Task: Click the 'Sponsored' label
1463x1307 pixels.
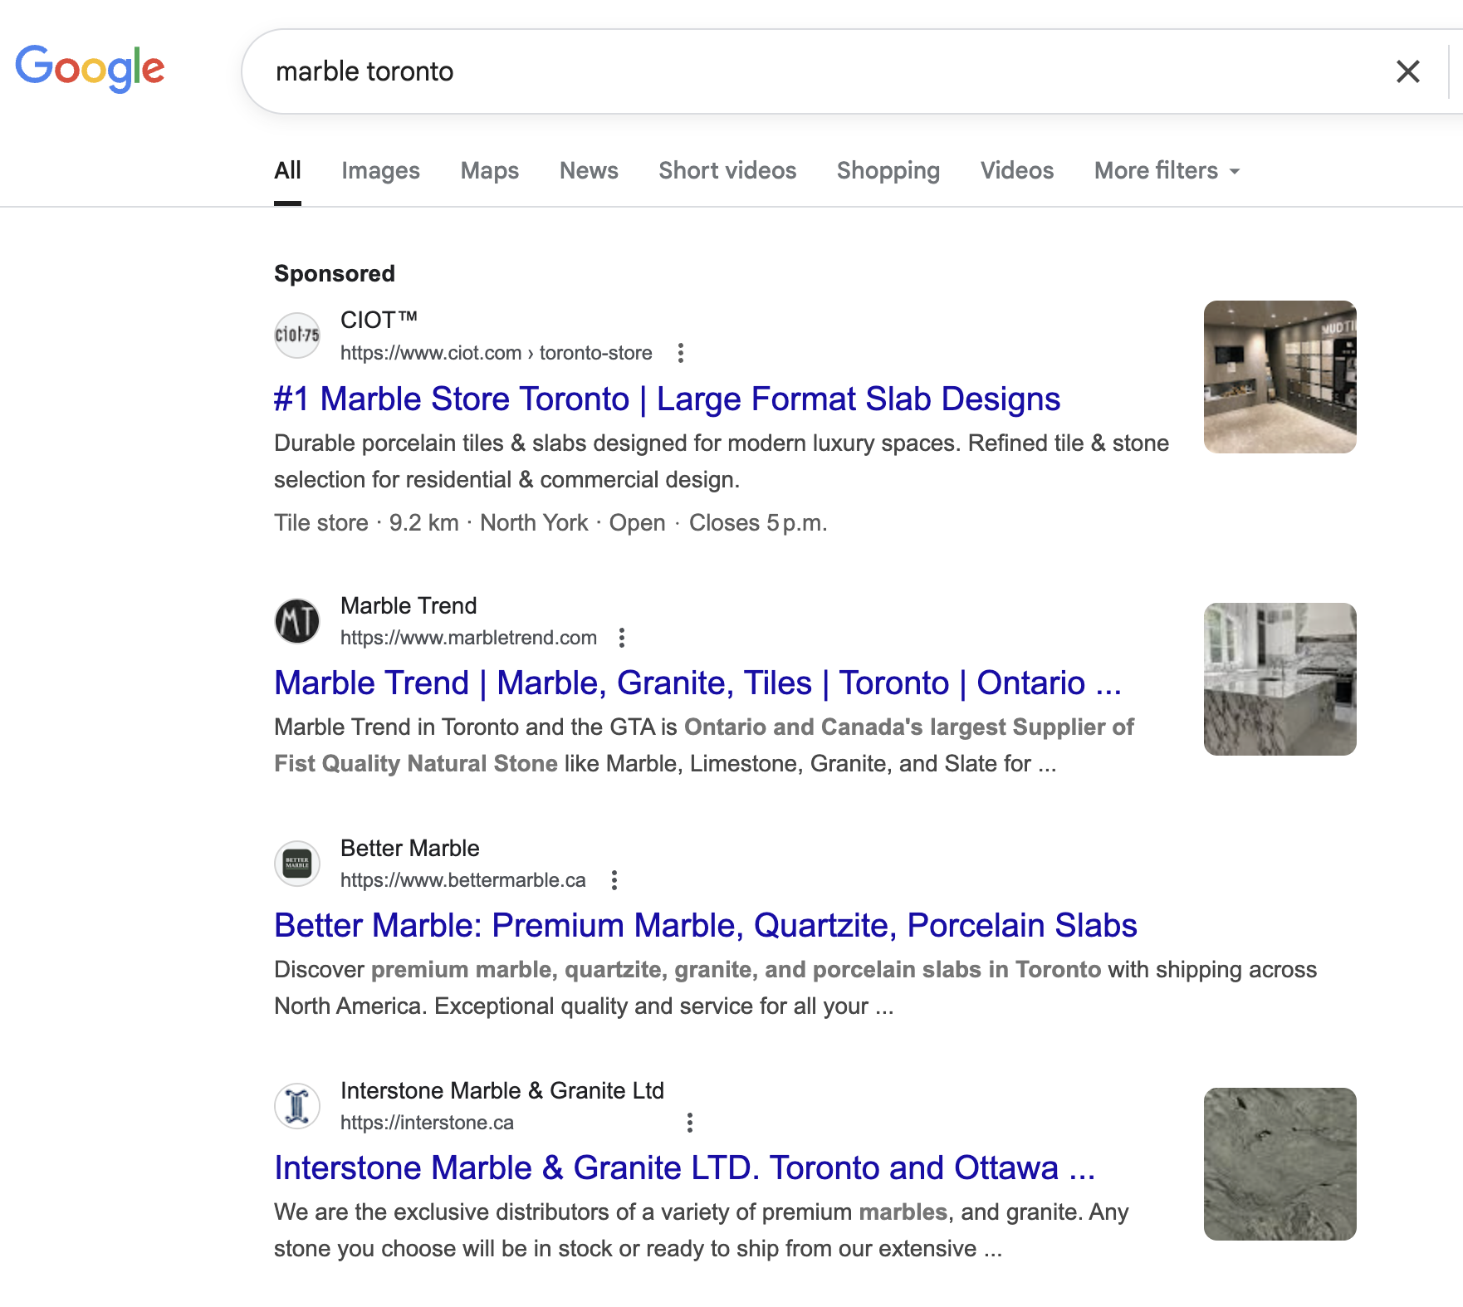Action: (335, 273)
